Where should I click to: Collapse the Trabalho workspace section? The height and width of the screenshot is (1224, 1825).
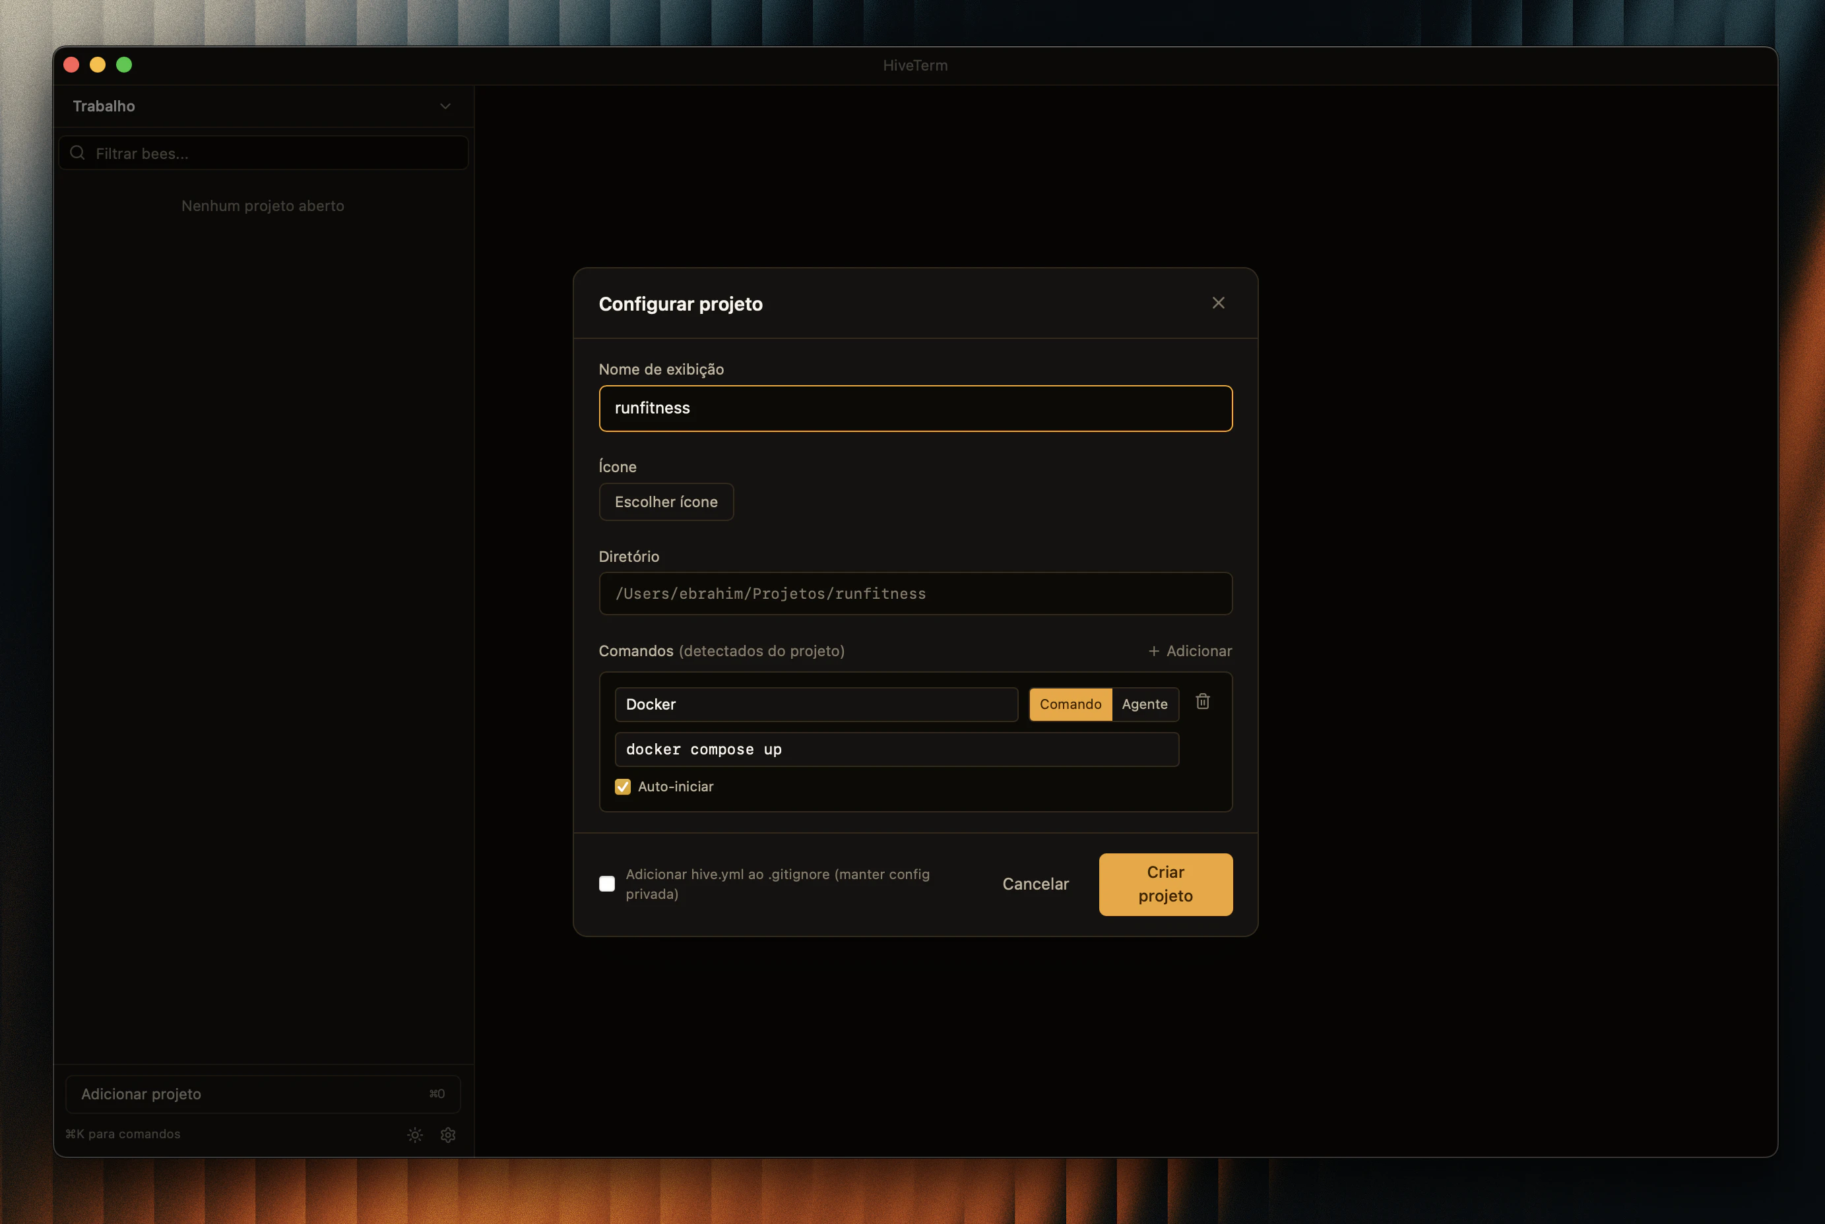tap(445, 106)
